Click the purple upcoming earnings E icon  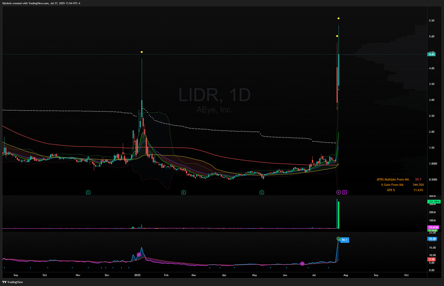pyautogui.click(x=345, y=192)
